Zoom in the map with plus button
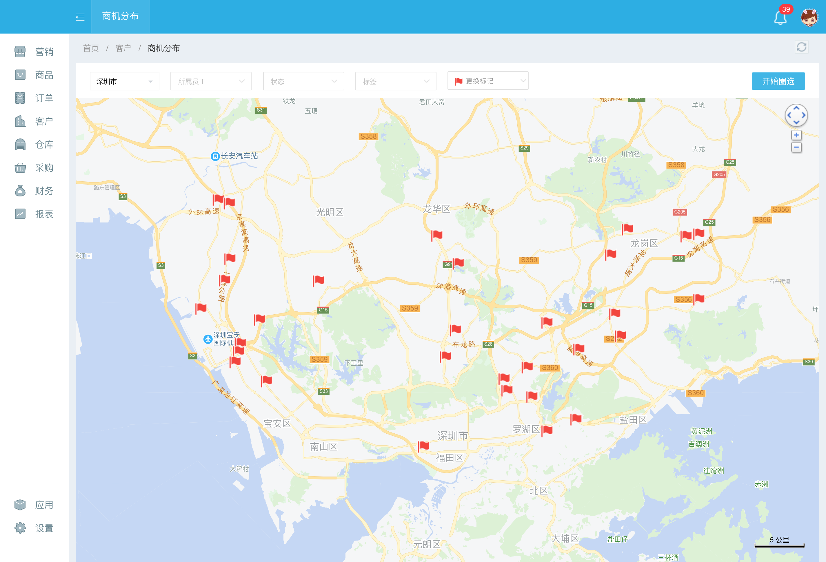 pyautogui.click(x=796, y=135)
